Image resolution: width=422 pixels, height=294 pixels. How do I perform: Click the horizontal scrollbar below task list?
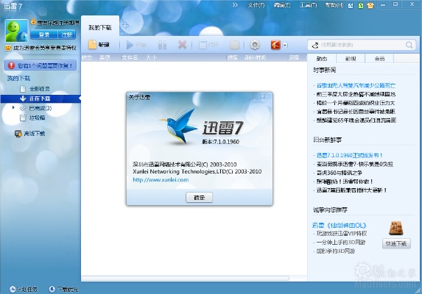[x=185, y=278]
